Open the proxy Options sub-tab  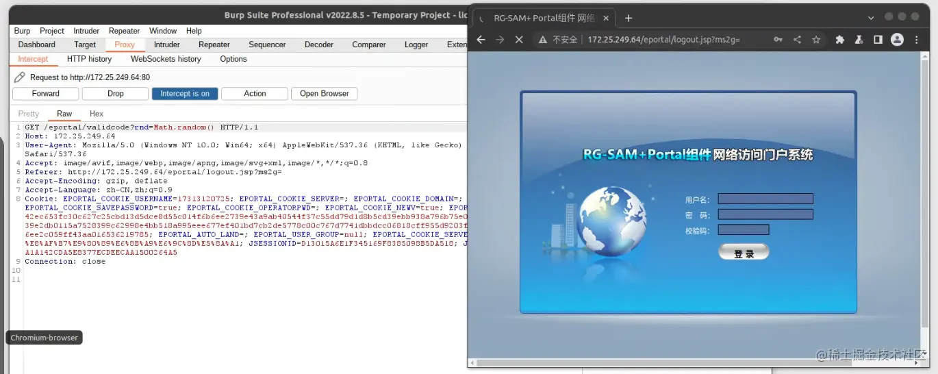pos(233,59)
